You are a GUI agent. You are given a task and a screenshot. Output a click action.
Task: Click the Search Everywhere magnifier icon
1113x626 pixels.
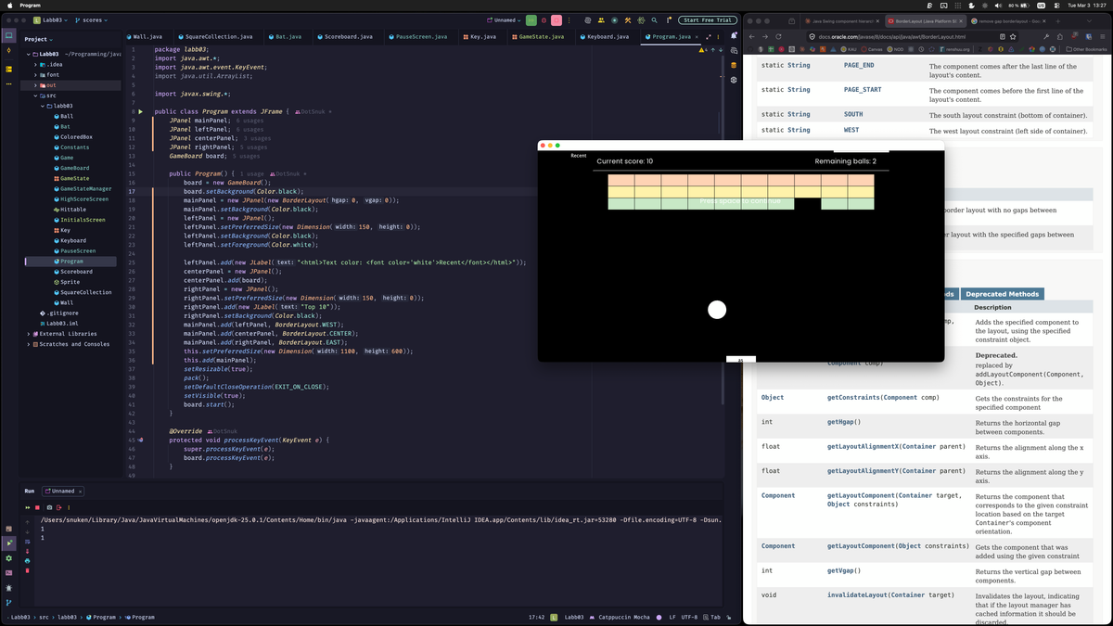tap(654, 19)
